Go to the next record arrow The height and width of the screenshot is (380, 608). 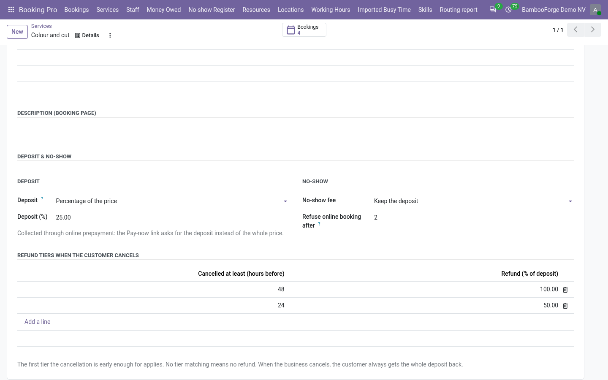(592, 30)
